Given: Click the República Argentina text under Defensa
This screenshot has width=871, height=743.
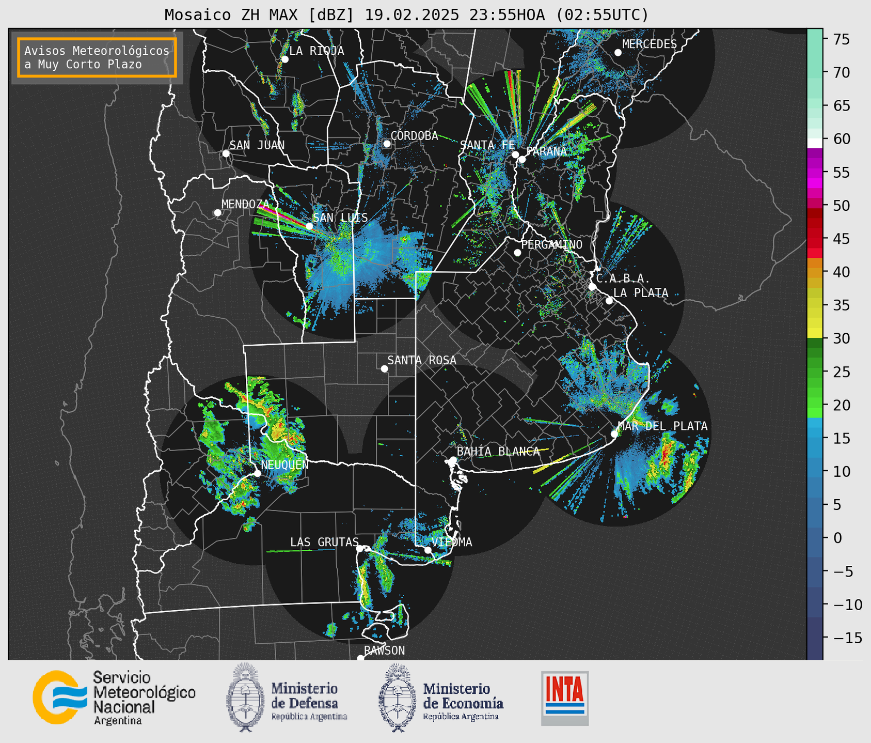Looking at the screenshot, I should (309, 717).
